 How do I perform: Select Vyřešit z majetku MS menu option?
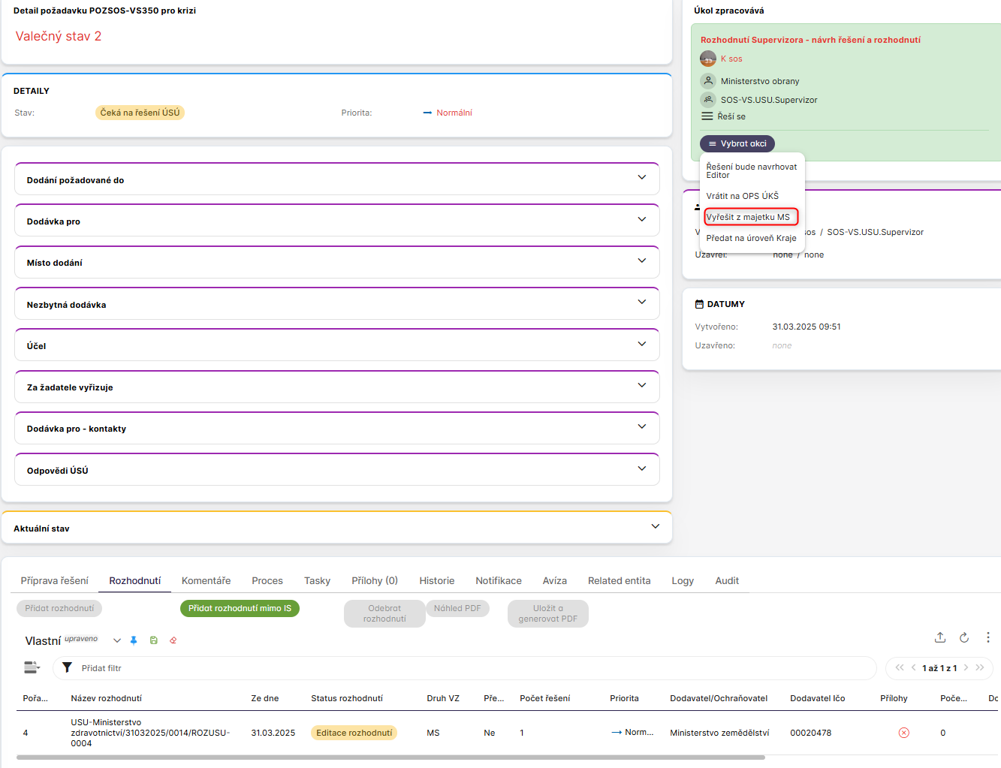(x=749, y=217)
